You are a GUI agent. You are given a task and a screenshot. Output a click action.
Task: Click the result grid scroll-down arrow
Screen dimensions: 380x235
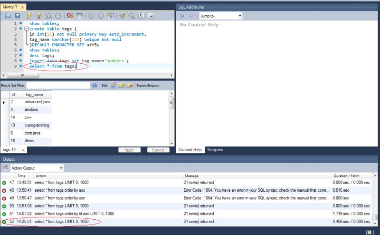(x=171, y=144)
